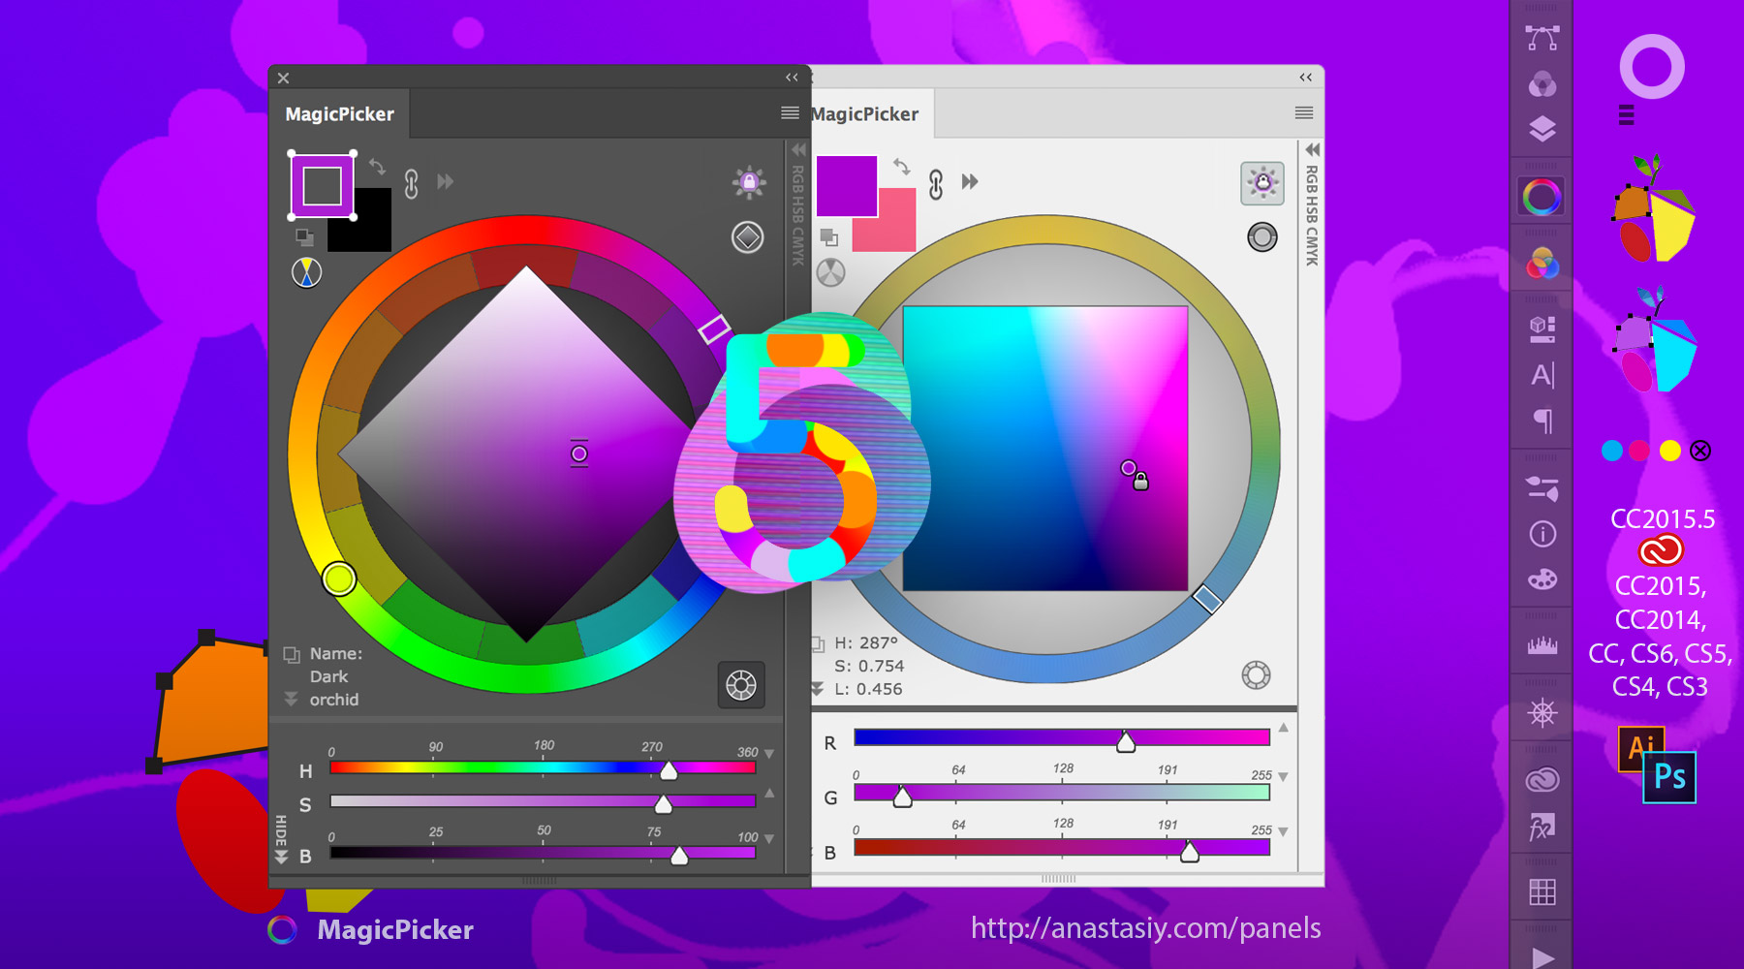1744x969 pixels.
Task: Open color wheel settings icon in light panel
Action: [1257, 675]
